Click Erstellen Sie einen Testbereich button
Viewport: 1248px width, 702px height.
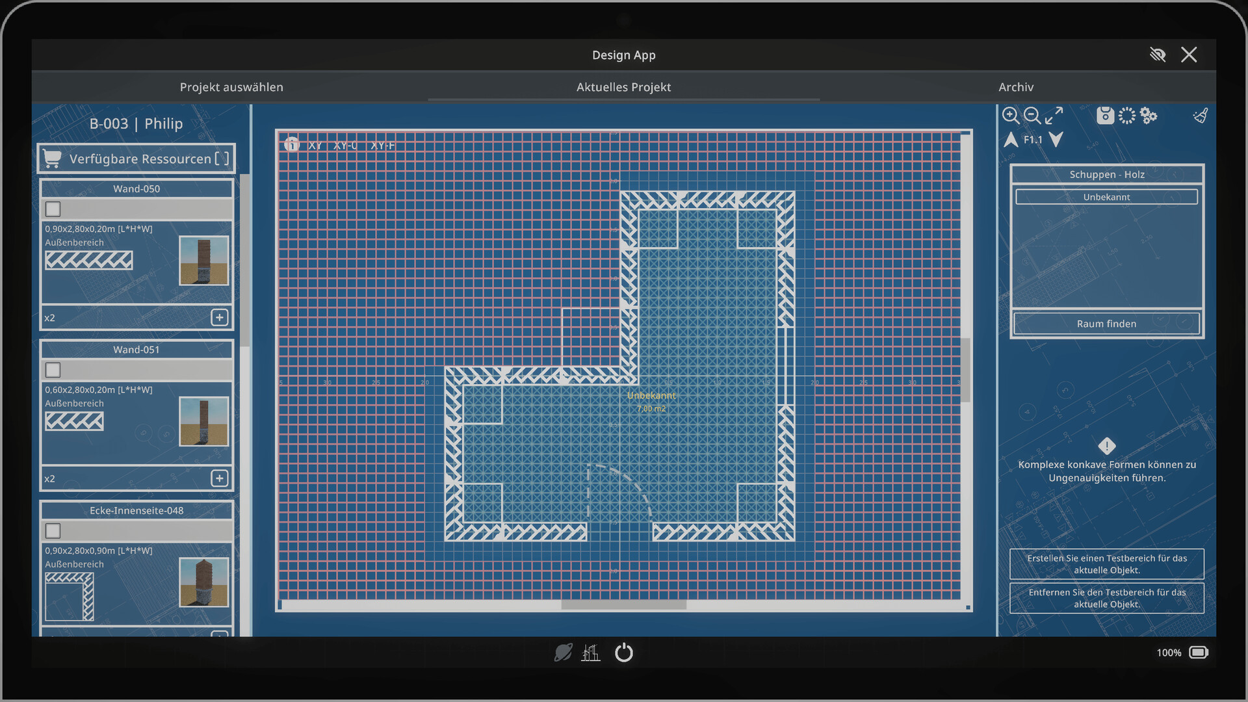(1106, 564)
